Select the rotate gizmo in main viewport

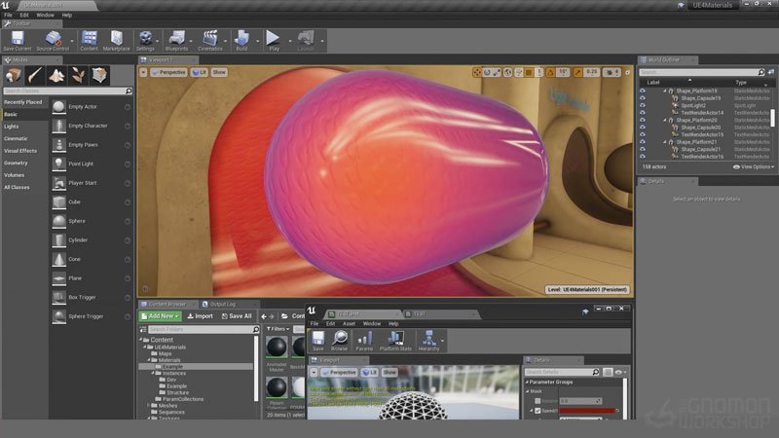click(487, 72)
